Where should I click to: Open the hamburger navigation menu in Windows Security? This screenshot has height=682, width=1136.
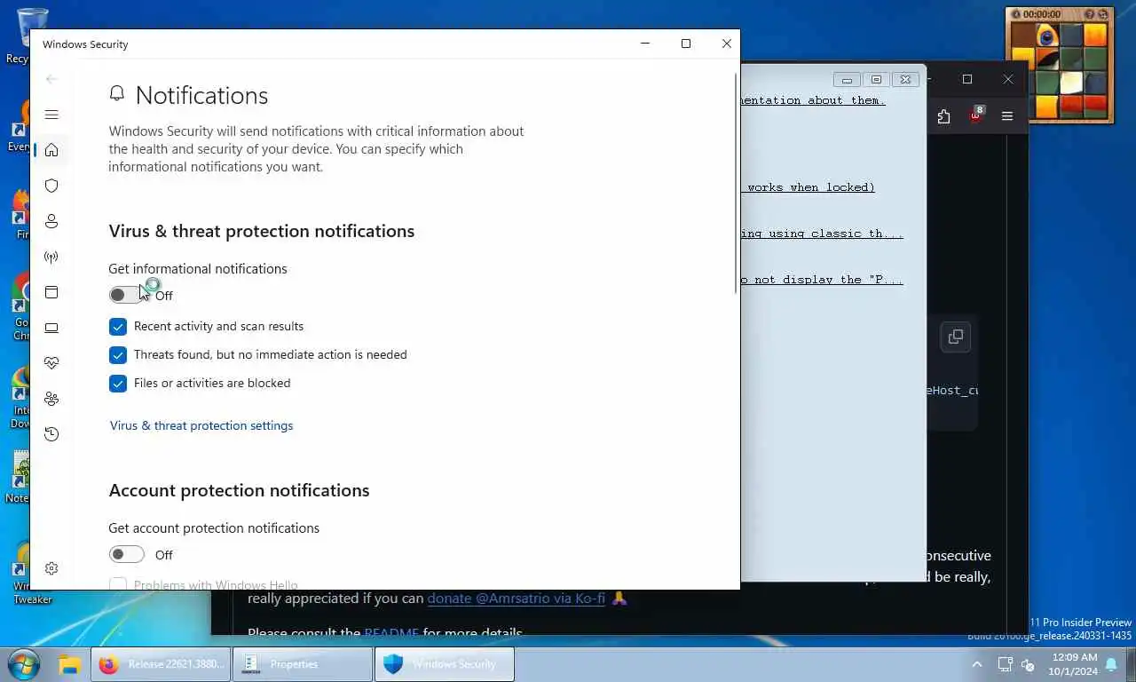point(51,115)
